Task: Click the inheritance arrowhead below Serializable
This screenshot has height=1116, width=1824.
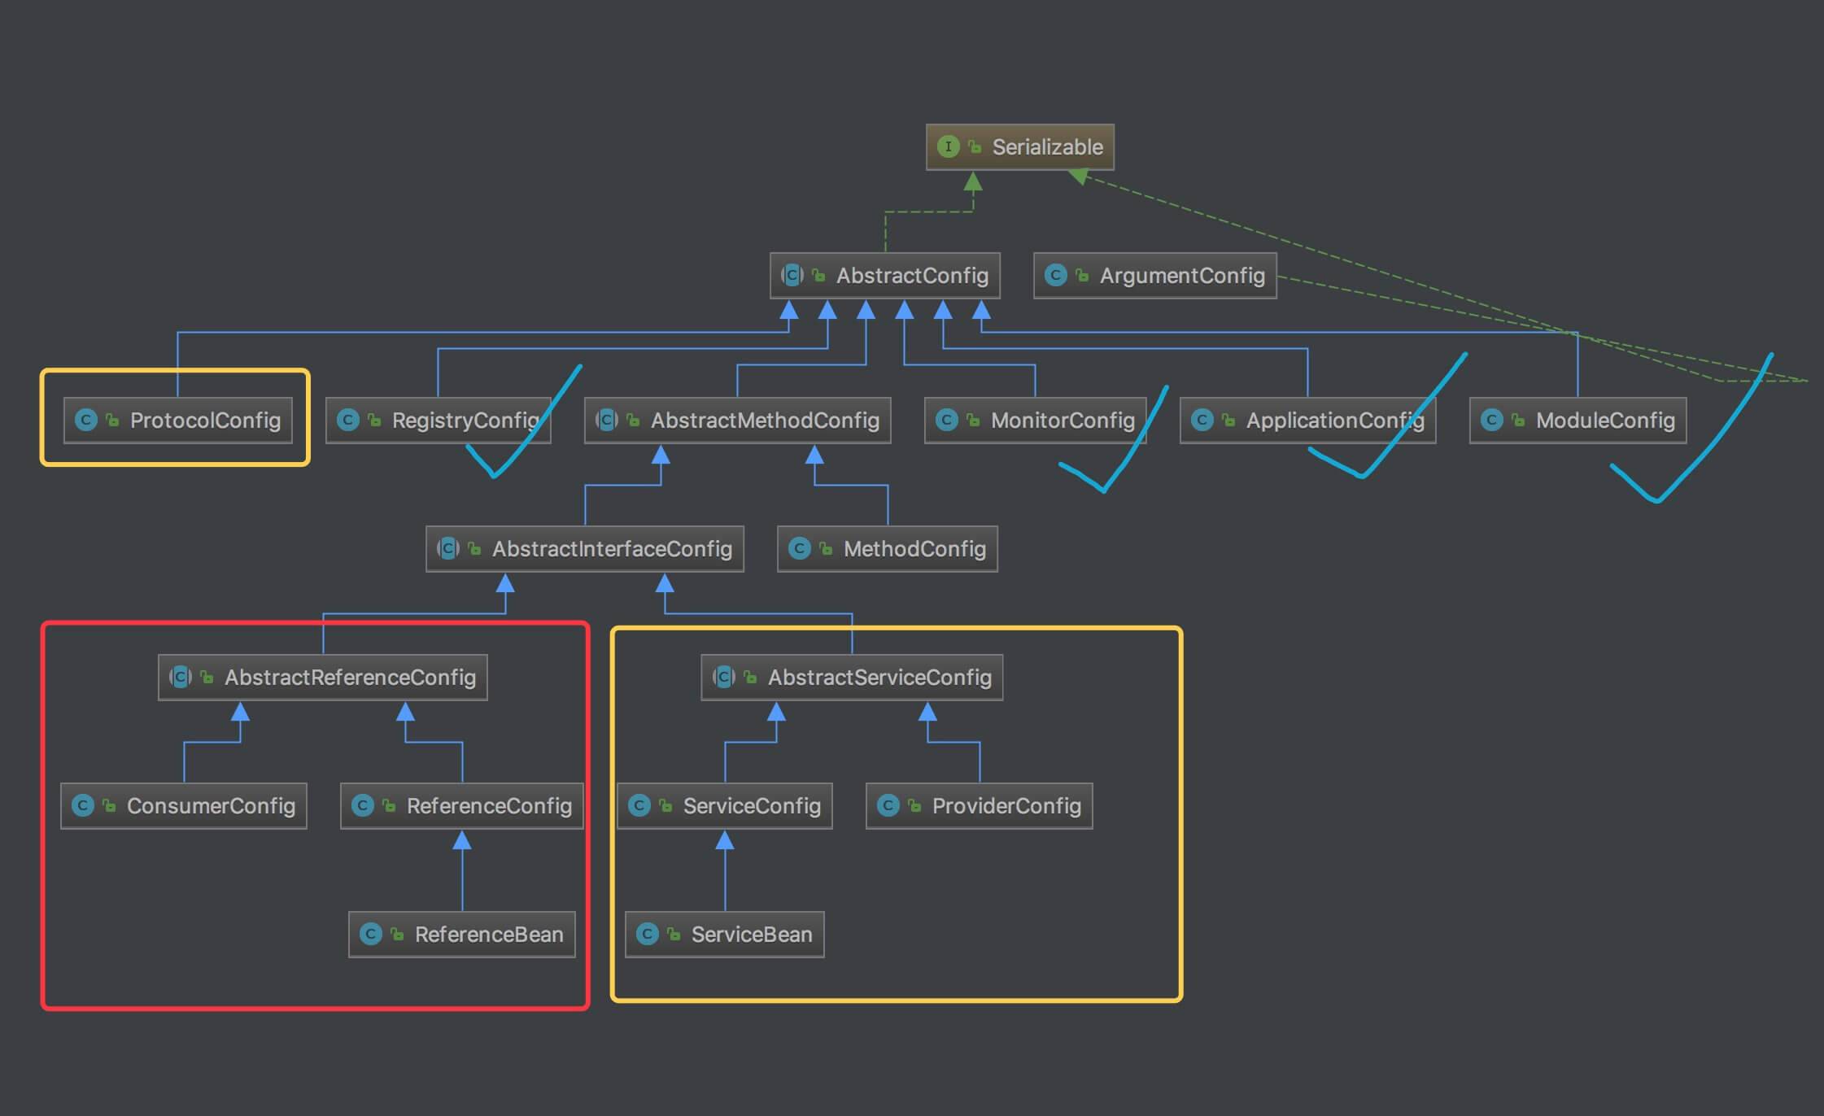Action: coord(973,182)
